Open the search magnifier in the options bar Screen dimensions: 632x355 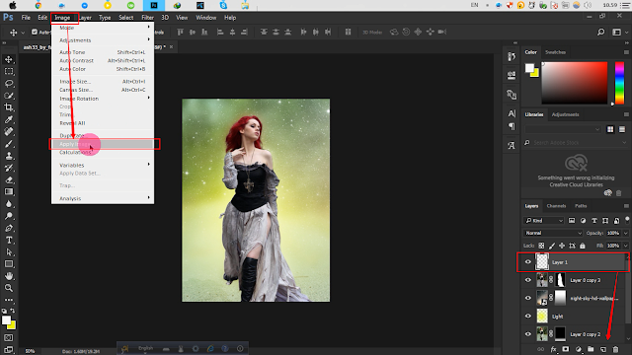[x=600, y=32]
